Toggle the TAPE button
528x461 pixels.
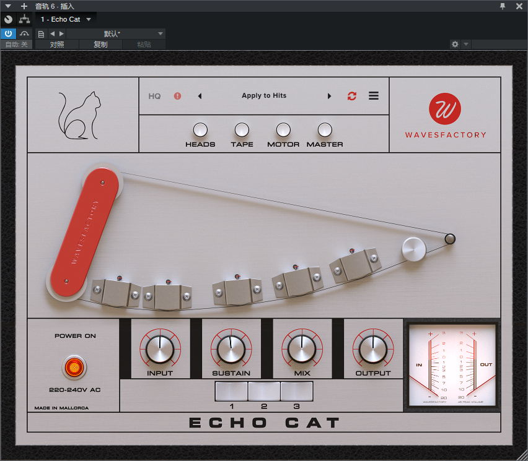242,130
